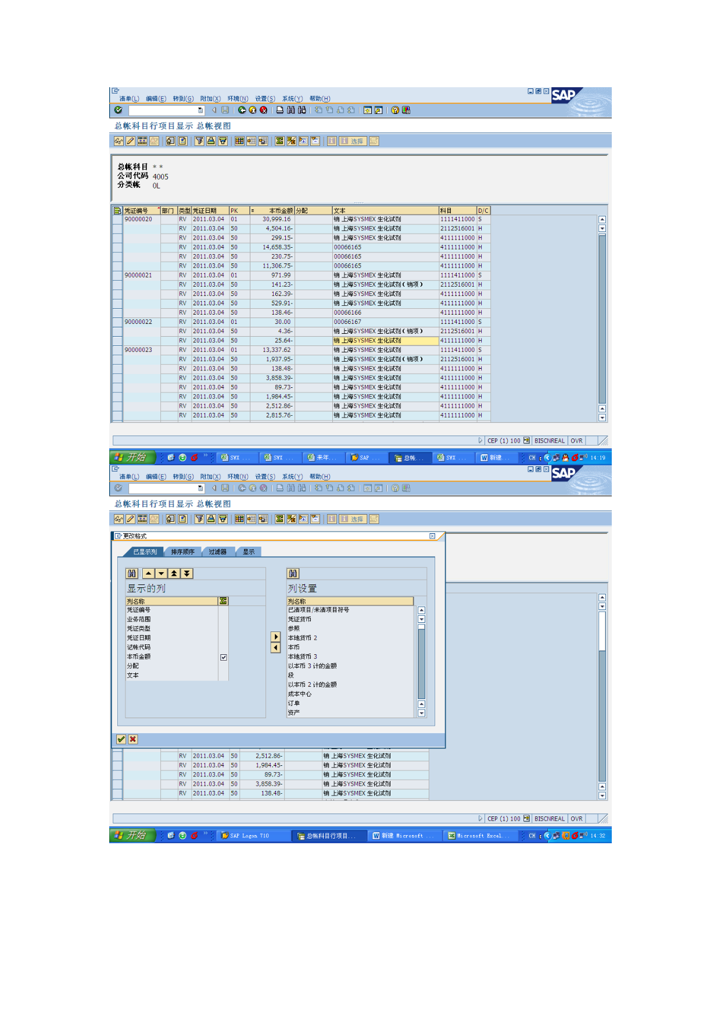Toggle total checkbox for 本币金额 row
The width and height of the screenshot is (721, 1020).
coord(223,657)
